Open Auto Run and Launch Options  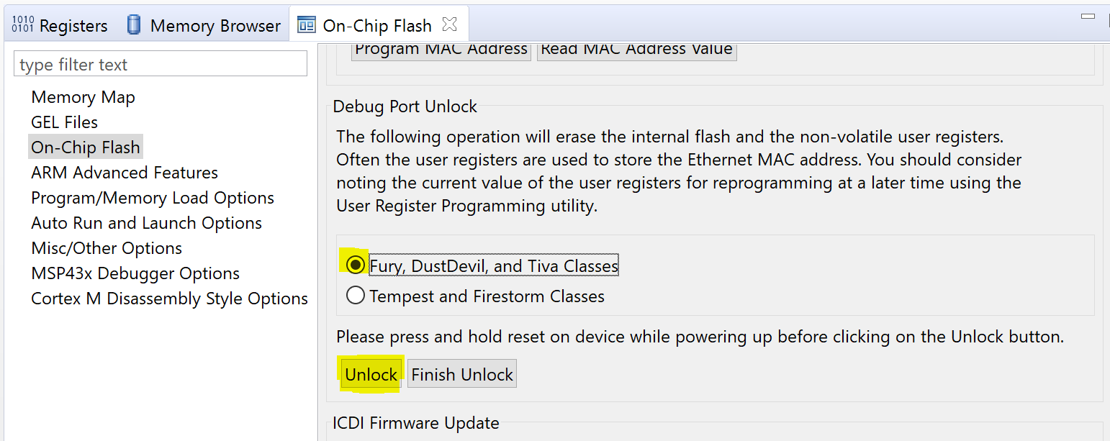[146, 223]
